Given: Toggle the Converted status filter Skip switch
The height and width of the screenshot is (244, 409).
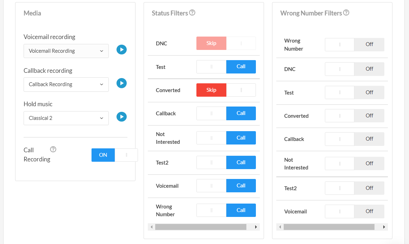Looking at the screenshot, I should pyautogui.click(x=226, y=90).
